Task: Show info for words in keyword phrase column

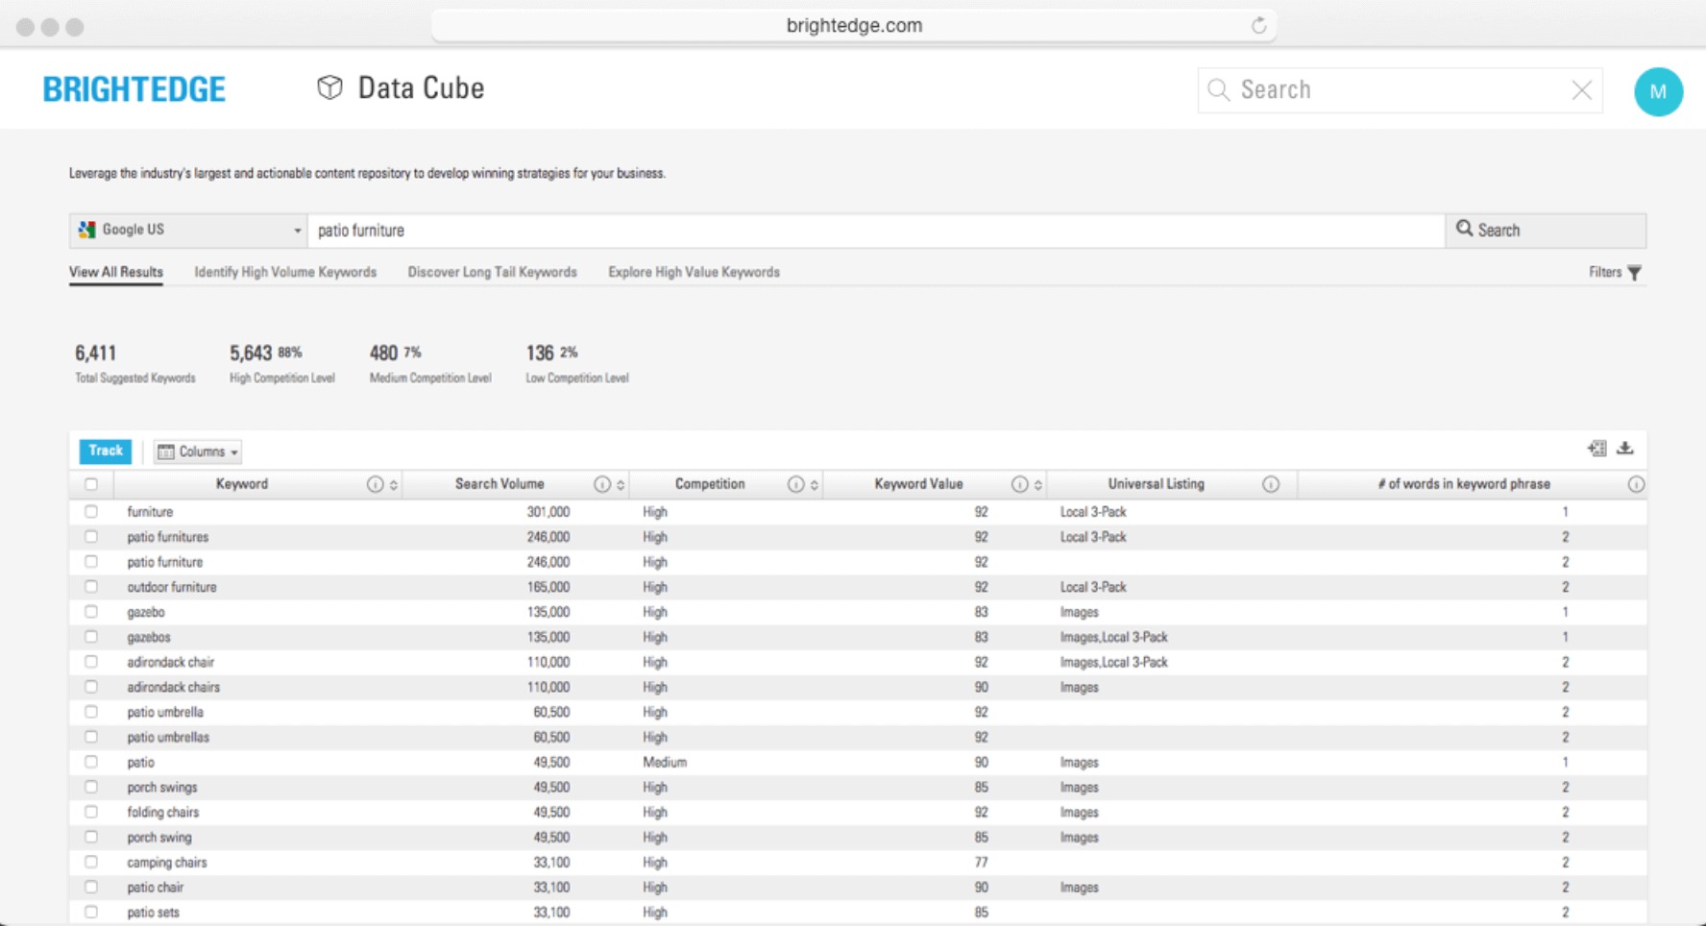Action: coord(1636,484)
